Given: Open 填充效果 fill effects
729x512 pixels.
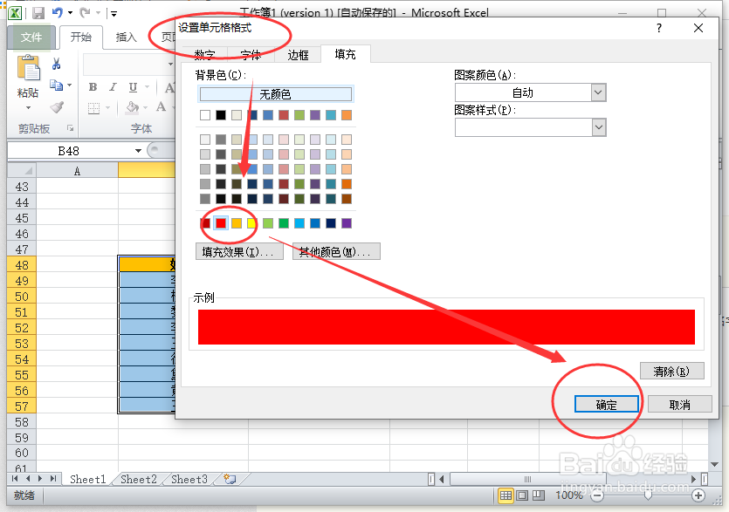Looking at the screenshot, I should pos(239,251).
